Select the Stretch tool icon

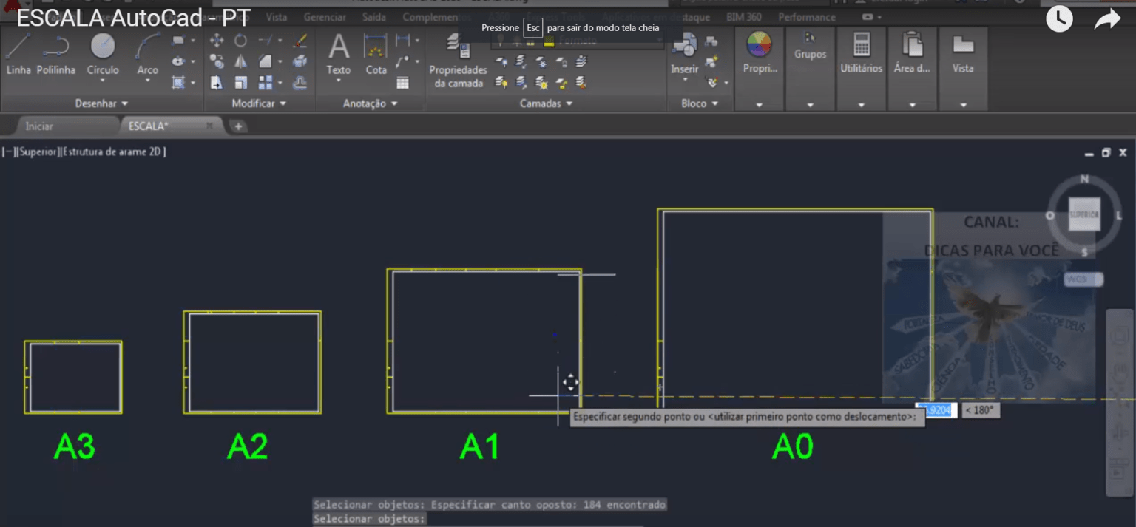[x=217, y=83]
